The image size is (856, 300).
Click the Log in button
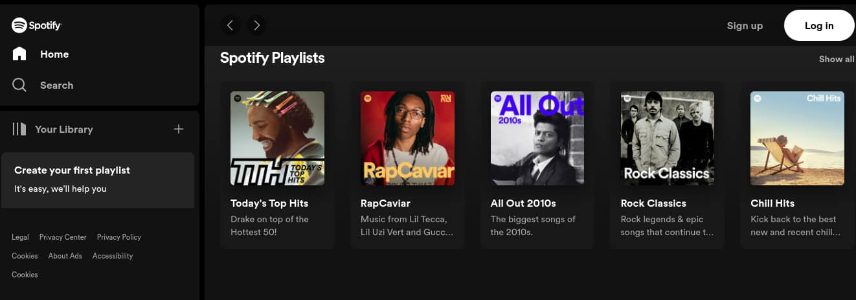[819, 26]
